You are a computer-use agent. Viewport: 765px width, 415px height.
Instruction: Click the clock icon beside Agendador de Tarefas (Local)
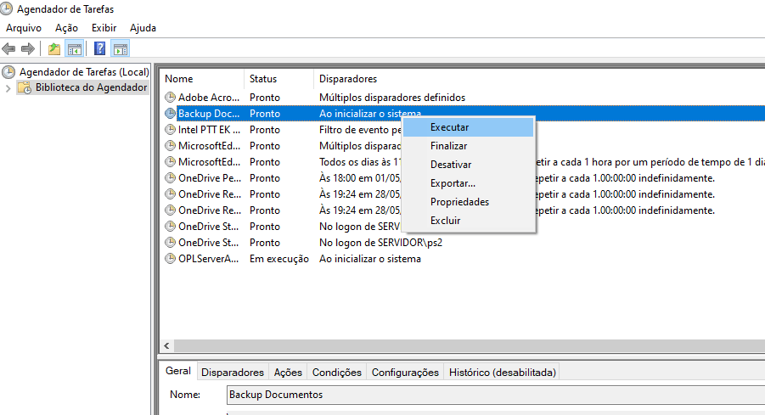click(x=8, y=72)
